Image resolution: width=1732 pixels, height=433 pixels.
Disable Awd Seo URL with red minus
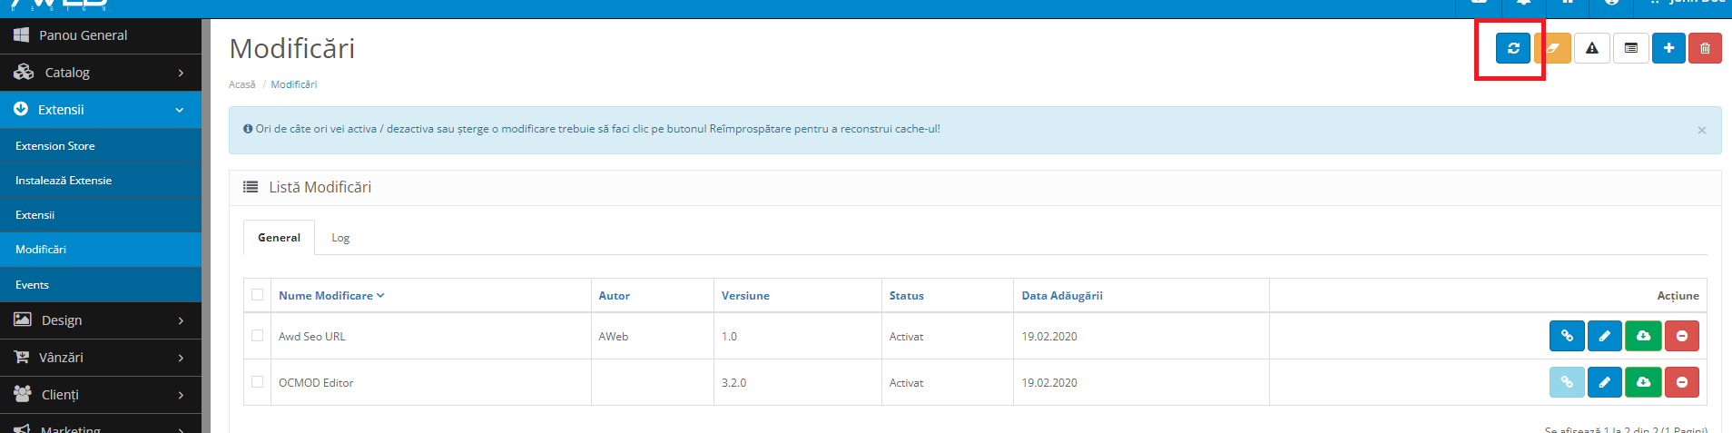point(1681,336)
